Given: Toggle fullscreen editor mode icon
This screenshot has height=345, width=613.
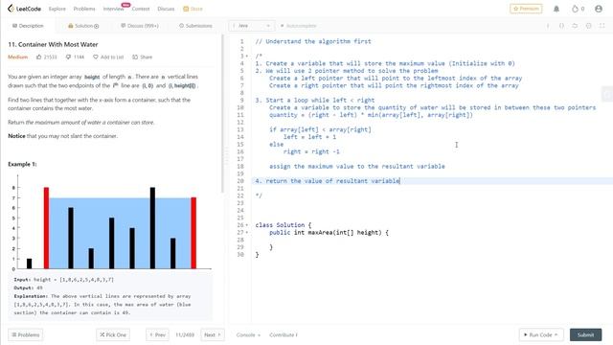Looking at the screenshot, I should 602,26.
